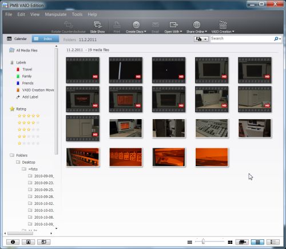
Task: Filter by the blue Friends label
Action: [25, 83]
